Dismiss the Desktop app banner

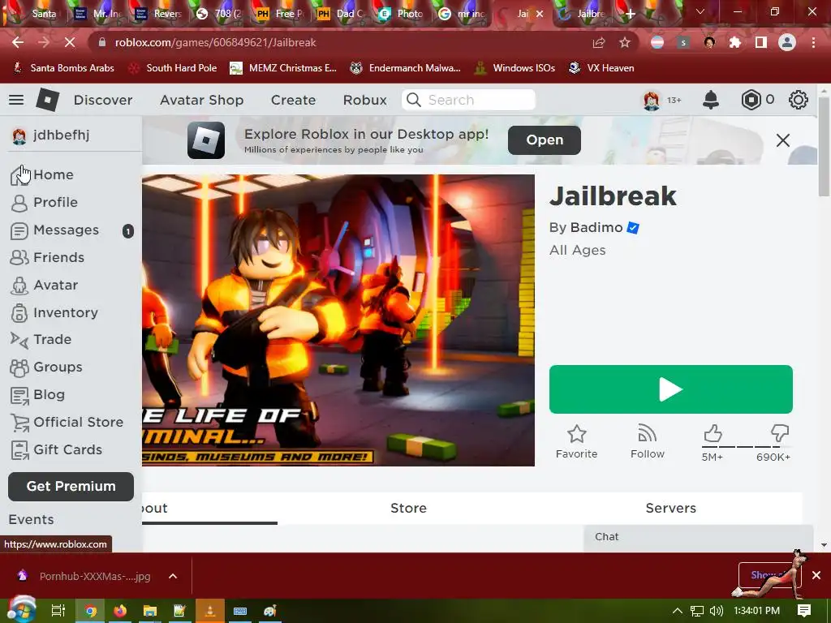pyautogui.click(x=783, y=140)
